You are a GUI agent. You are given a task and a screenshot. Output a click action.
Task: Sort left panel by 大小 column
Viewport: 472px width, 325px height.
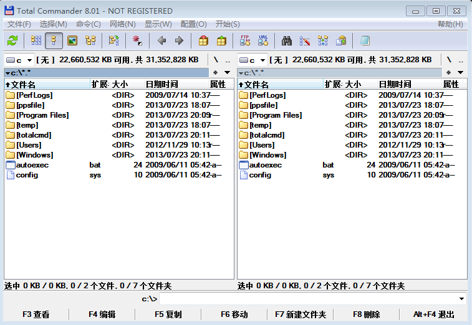pos(127,84)
